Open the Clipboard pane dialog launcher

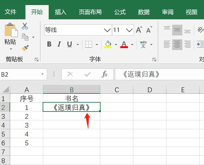click(x=37, y=60)
